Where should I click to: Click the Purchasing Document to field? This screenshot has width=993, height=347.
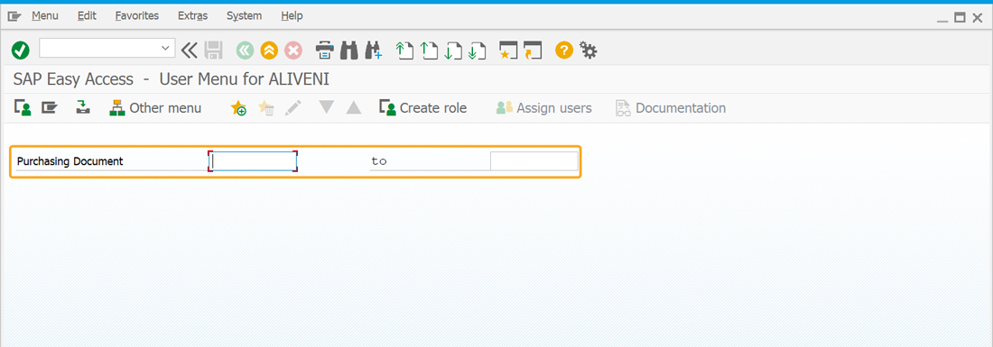coord(534,161)
